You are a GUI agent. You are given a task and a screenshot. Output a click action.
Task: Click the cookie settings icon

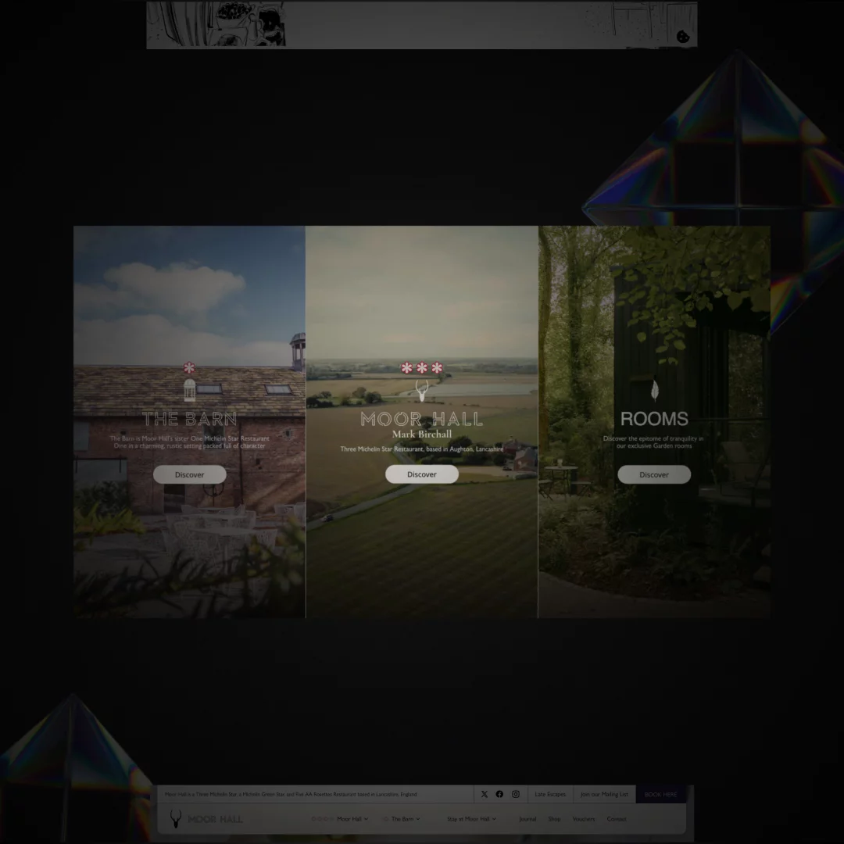pyautogui.click(x=682, y=37)
